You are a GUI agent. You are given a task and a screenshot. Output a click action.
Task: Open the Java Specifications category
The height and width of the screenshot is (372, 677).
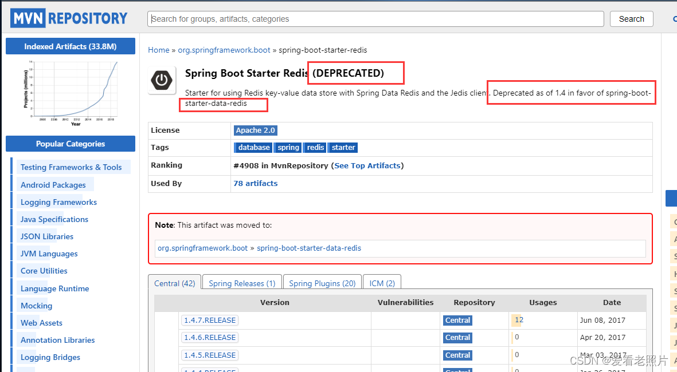click(54, 219)
